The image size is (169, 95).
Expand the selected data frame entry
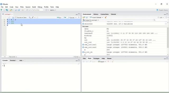[x=83, y=24]
